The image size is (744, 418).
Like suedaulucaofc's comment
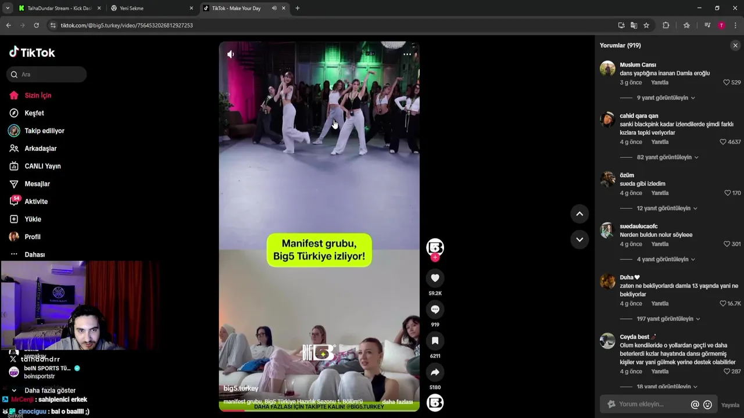[x=726, y=244]
